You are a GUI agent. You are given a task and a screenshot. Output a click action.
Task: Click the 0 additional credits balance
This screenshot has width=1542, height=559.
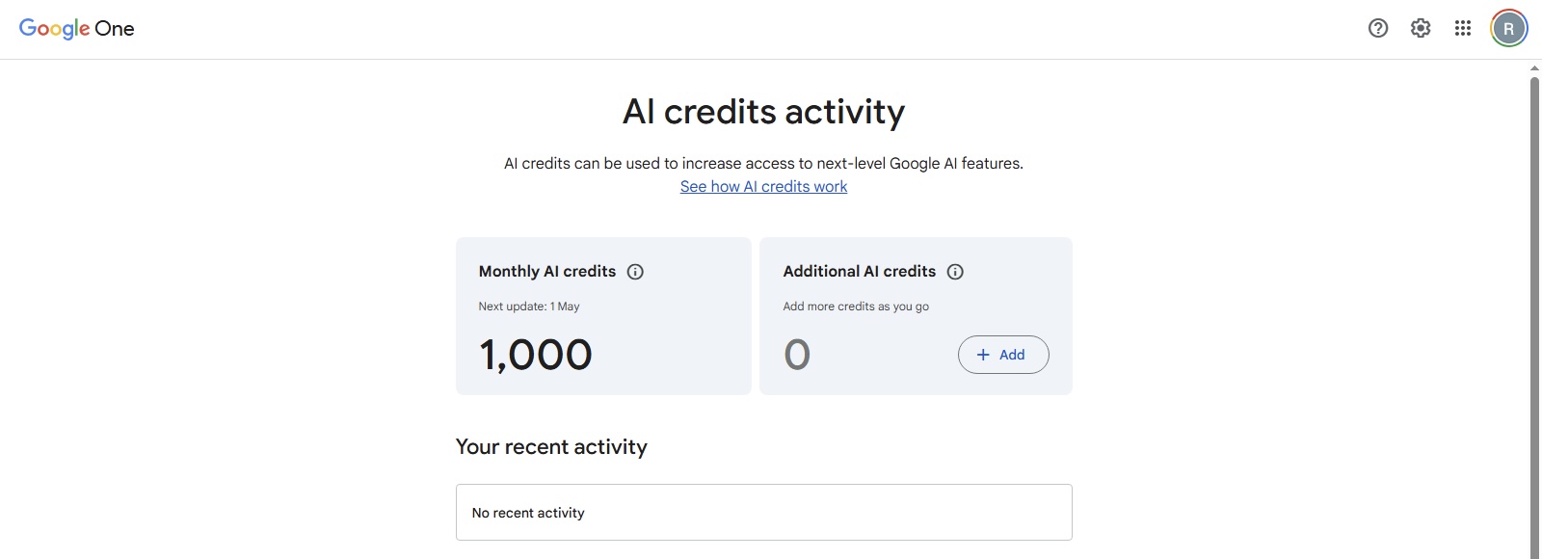pyautogui.click(x=797, y=355)
